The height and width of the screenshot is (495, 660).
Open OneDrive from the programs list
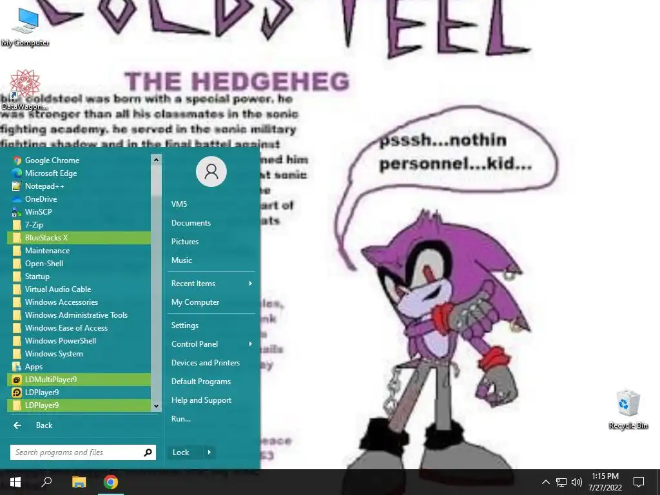[79, 199]
